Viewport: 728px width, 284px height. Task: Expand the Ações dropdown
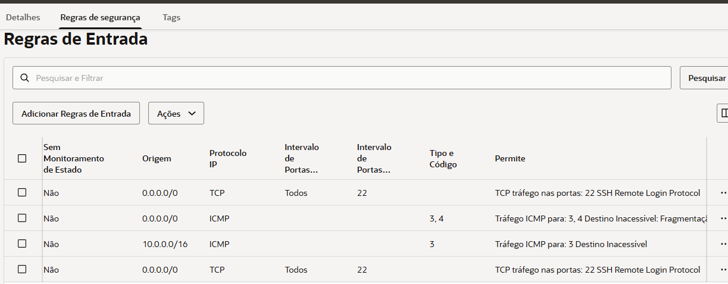[176, 114]
